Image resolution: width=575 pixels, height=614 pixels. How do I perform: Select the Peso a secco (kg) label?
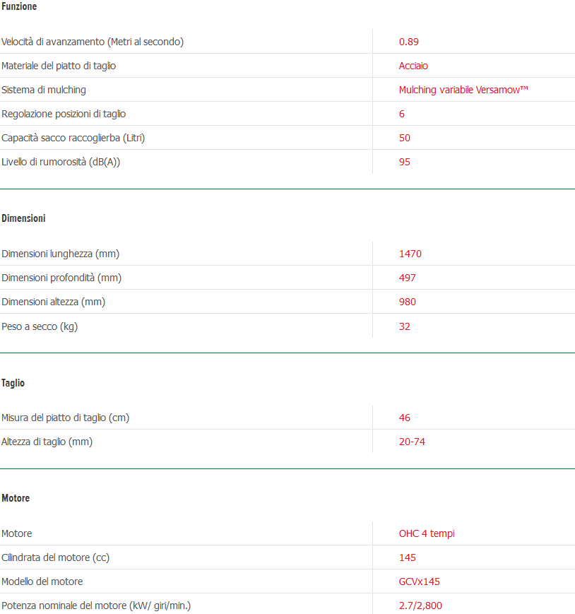coord(39,326)
